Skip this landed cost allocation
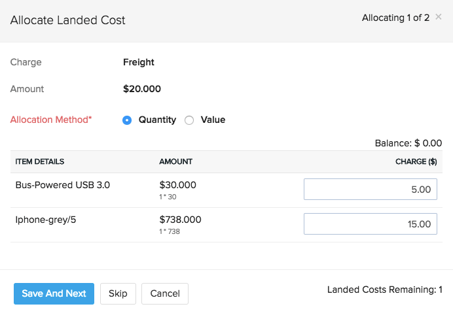The height and width of the screenshot is (315, 453). click(118, 293)
